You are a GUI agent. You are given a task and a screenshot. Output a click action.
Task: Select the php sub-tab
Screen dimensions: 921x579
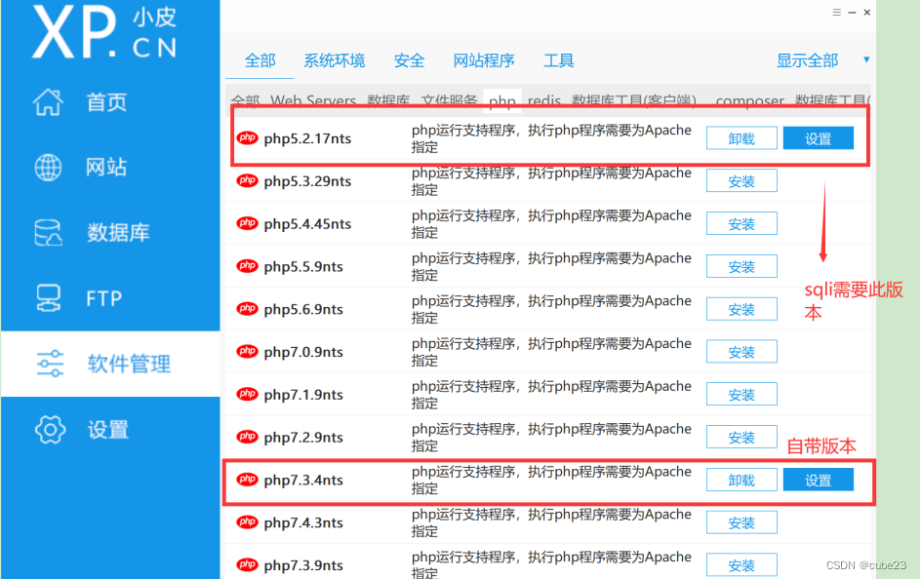pos(502,101)
